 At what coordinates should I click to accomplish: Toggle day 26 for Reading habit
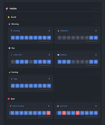coord(78,62)
